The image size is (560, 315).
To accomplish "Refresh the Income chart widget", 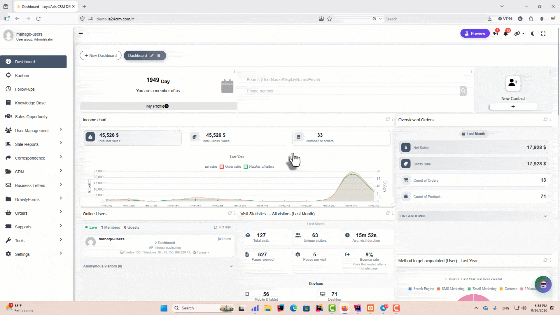I will tap(388, 119).
